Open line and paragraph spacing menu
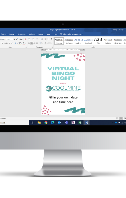This screenshot has width=126, height=198. (41, 43)
